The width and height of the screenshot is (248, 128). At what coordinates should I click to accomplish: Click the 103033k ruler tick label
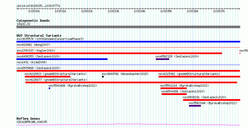pyautogui.click(x=113, y=11)
